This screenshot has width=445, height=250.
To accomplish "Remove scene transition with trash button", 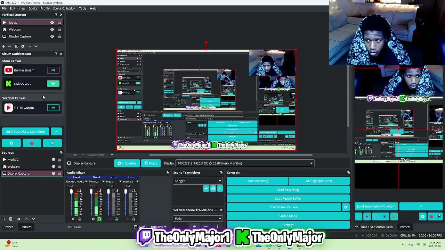I will pos(213,189).
